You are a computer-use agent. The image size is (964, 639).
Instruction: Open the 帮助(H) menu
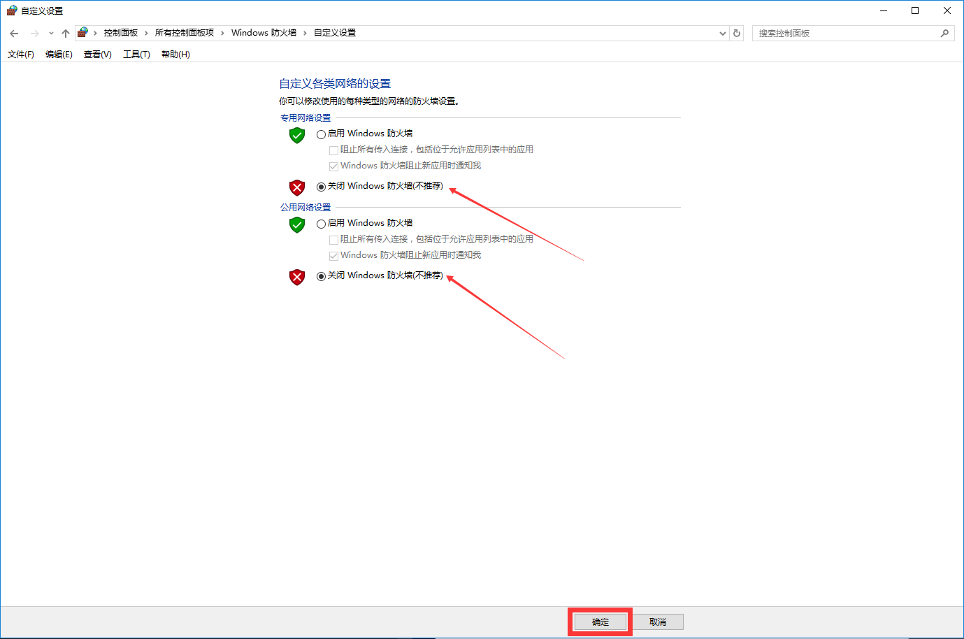pos(175,54)
